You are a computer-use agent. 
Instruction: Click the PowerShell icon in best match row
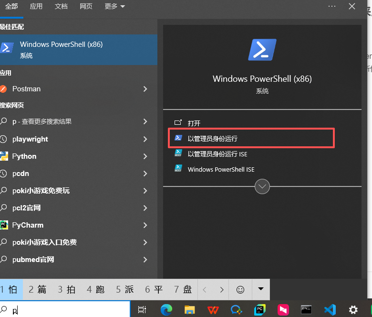6,48
